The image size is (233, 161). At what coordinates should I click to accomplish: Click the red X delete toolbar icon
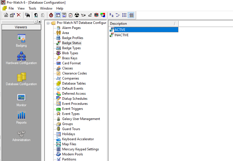tap(18, 15)
